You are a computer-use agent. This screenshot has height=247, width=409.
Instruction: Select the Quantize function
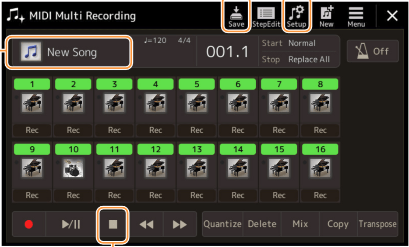pos(222,224)
